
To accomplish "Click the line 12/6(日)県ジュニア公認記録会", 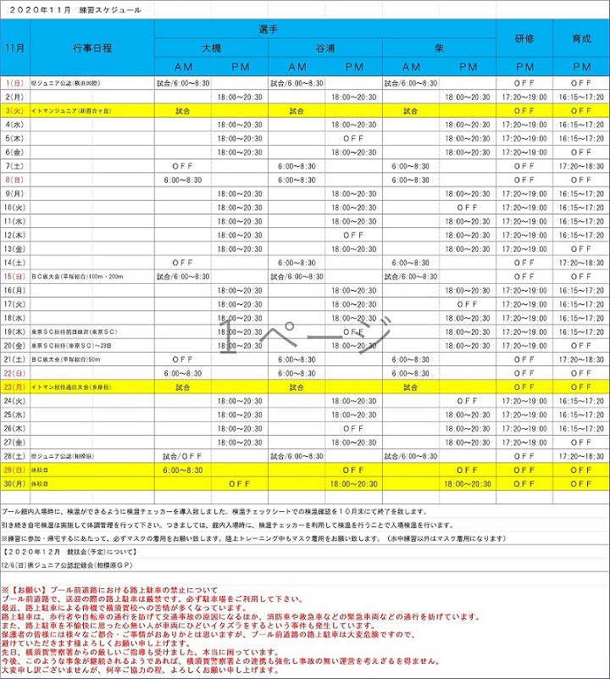I will click(x=67, y=565).
